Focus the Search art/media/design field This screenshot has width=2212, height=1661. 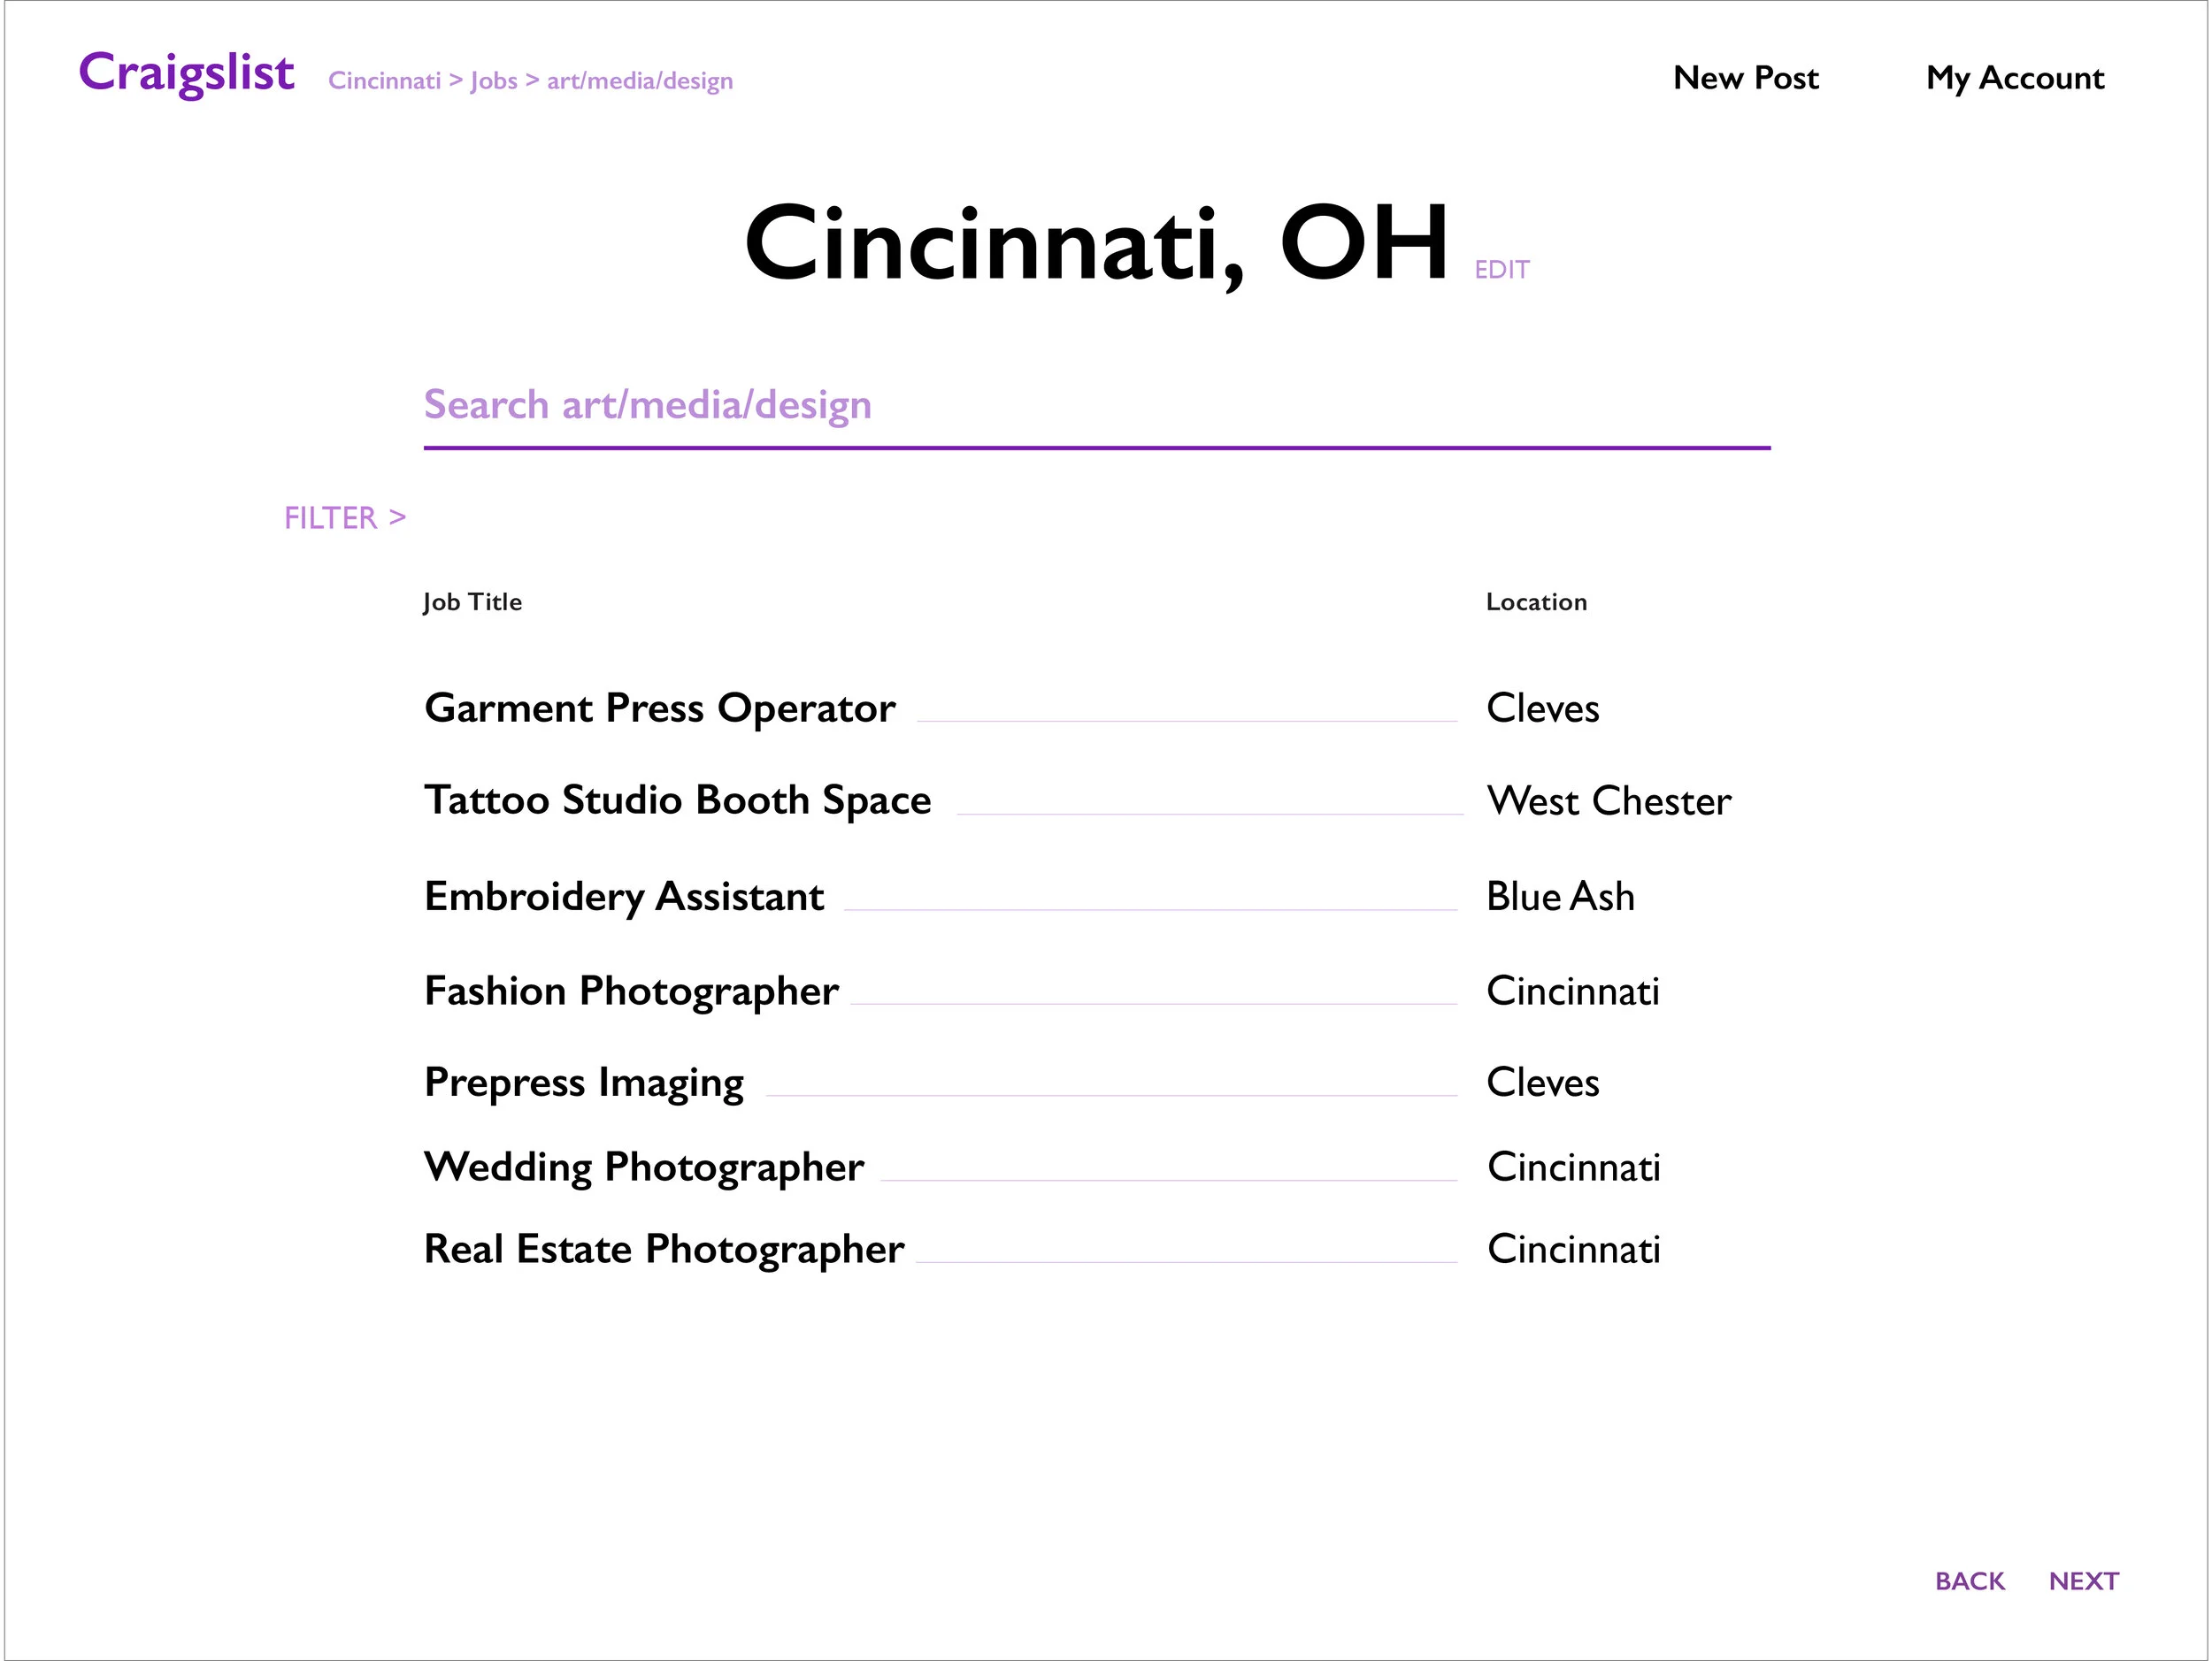(1095, 406)
